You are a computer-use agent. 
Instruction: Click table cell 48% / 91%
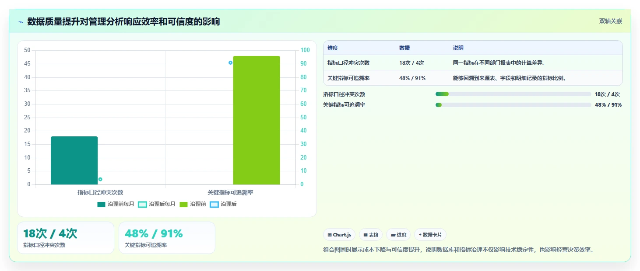tap(412, 78)
